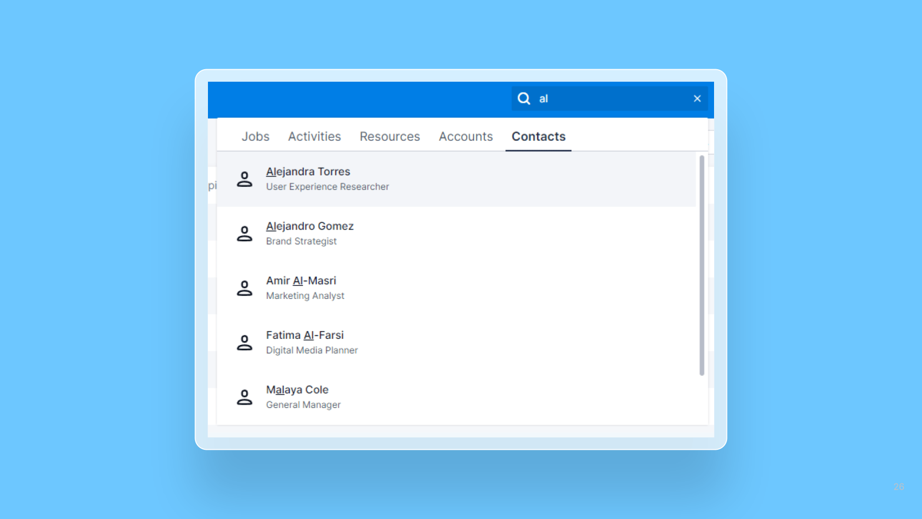This screenshot has width=922, height=519.
Task: Go to the Accounts tab
Action: pyautogui.click(x=466, y=136)
